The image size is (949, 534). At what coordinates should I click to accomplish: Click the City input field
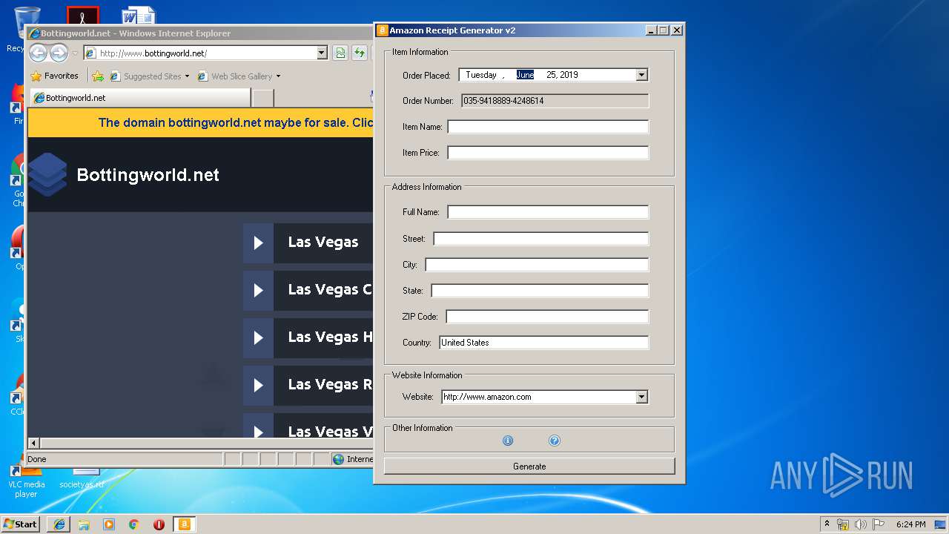537,265
